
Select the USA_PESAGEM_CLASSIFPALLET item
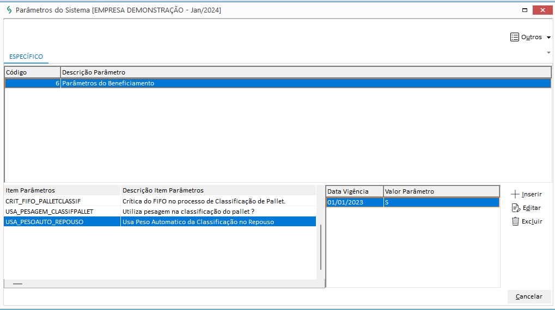pos(62,212)
